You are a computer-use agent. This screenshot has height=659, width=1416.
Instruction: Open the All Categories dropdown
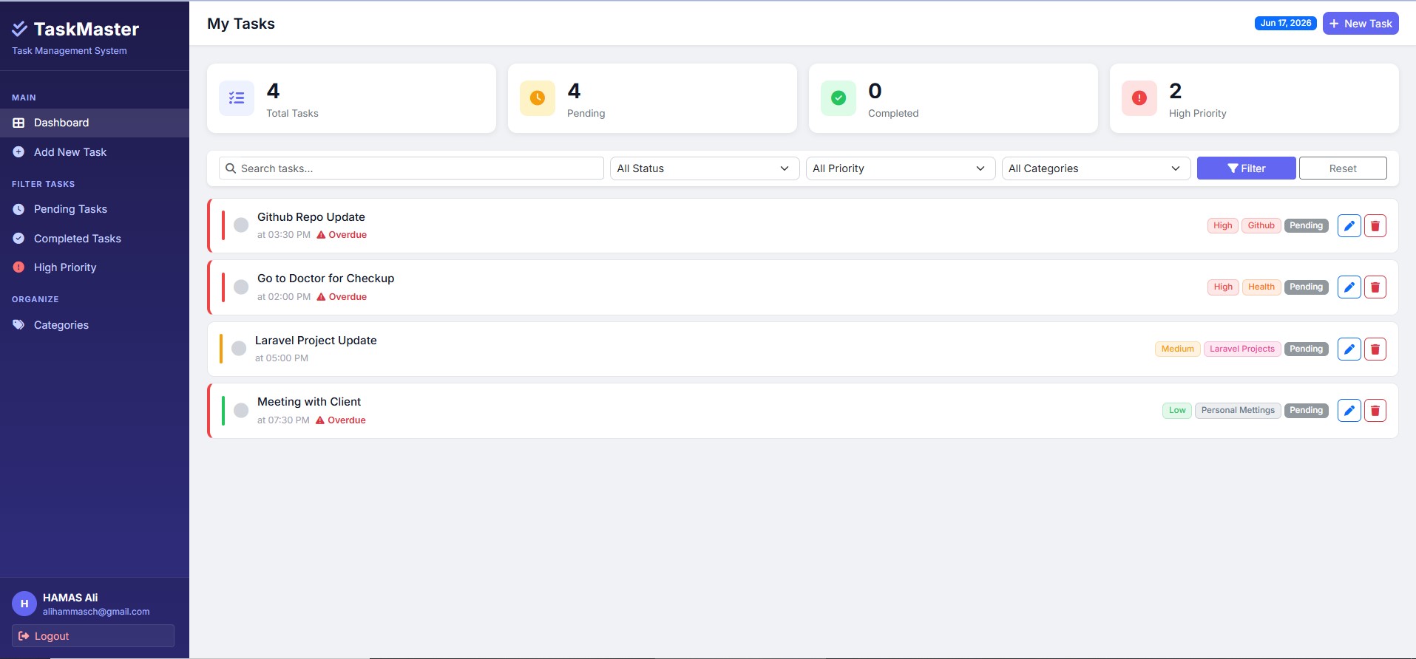(x=1096, y=168)
